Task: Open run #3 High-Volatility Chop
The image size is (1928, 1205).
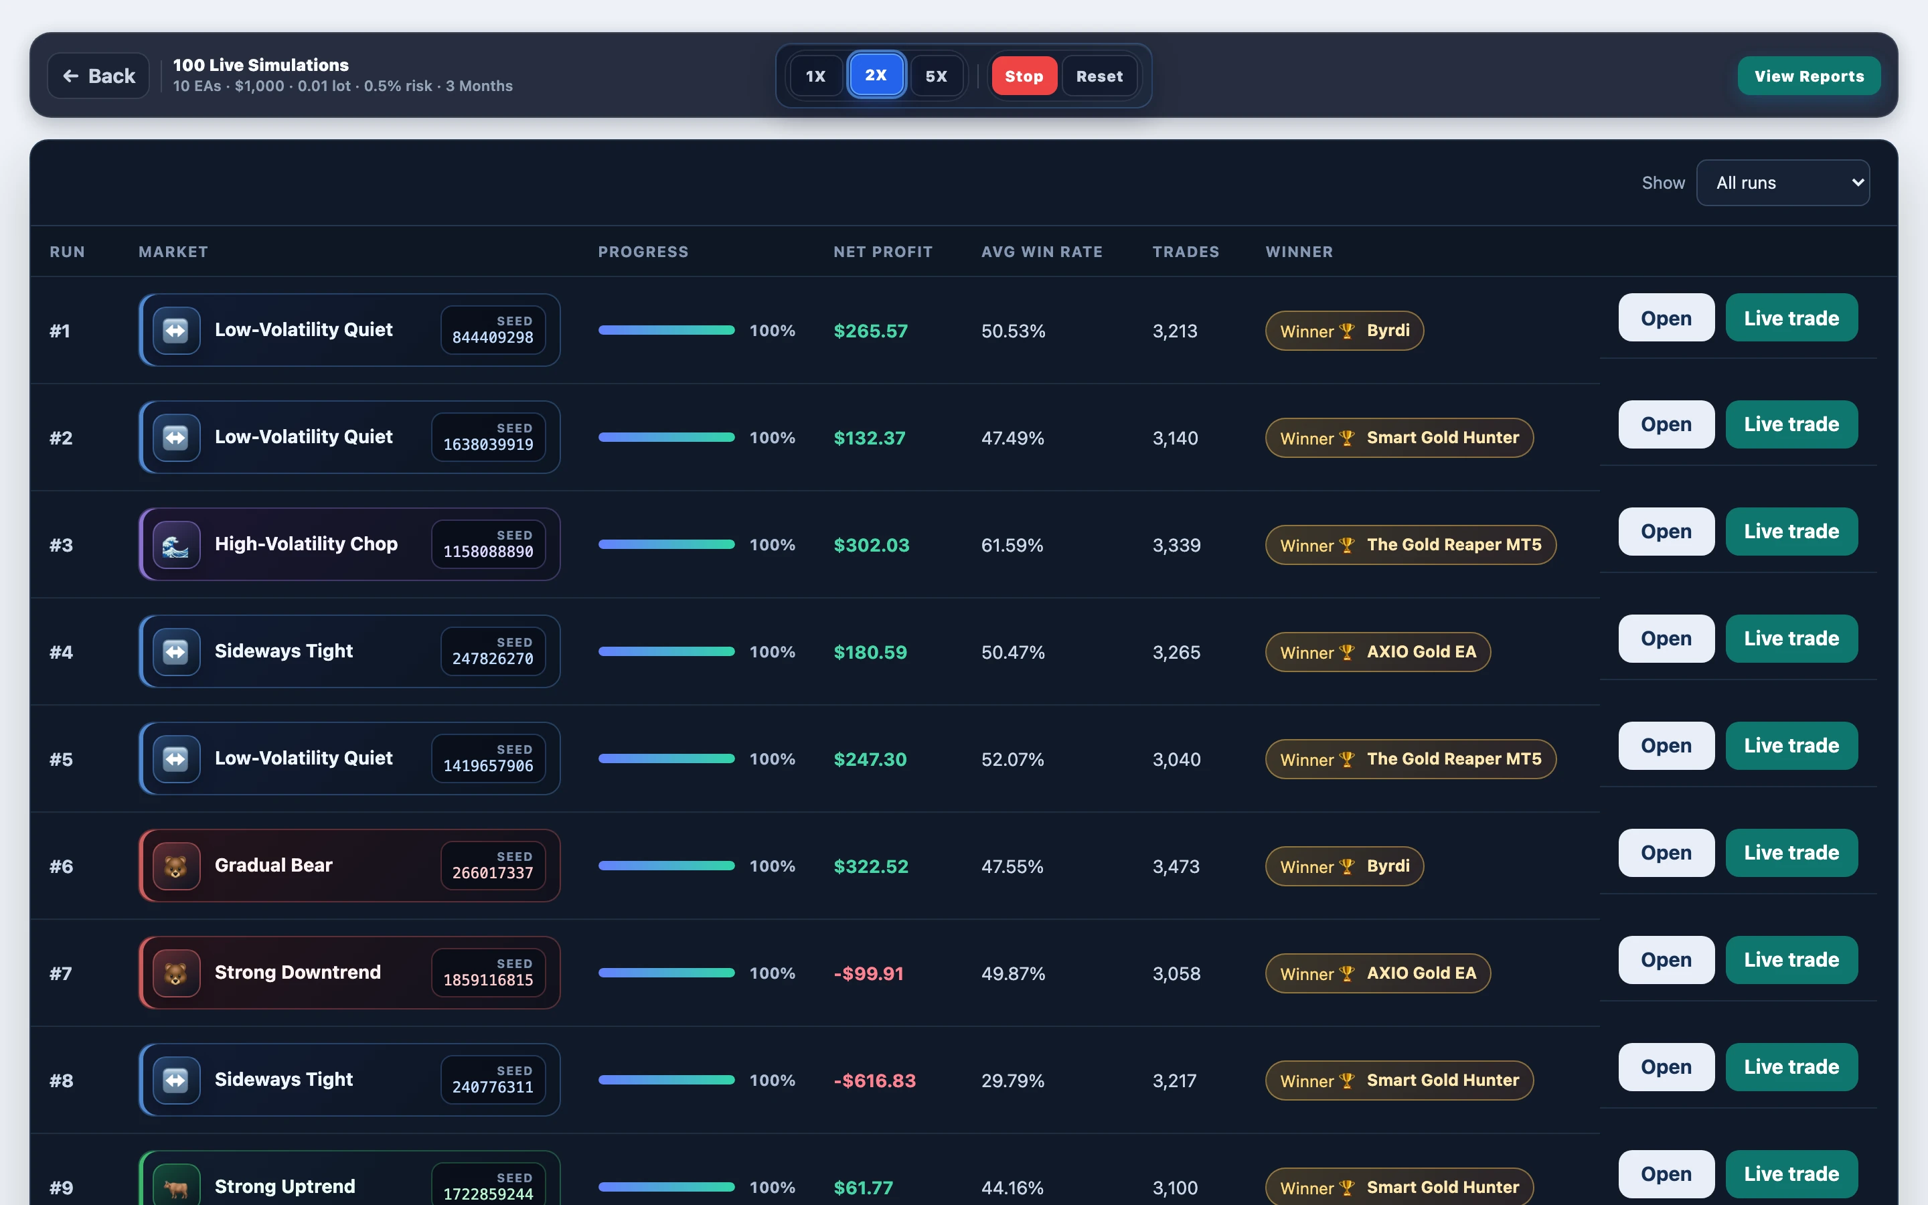Action: [x=1667, y=532]
